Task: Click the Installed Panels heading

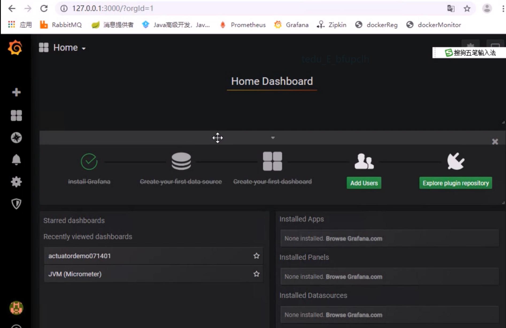Action: [x=304, y=257]
